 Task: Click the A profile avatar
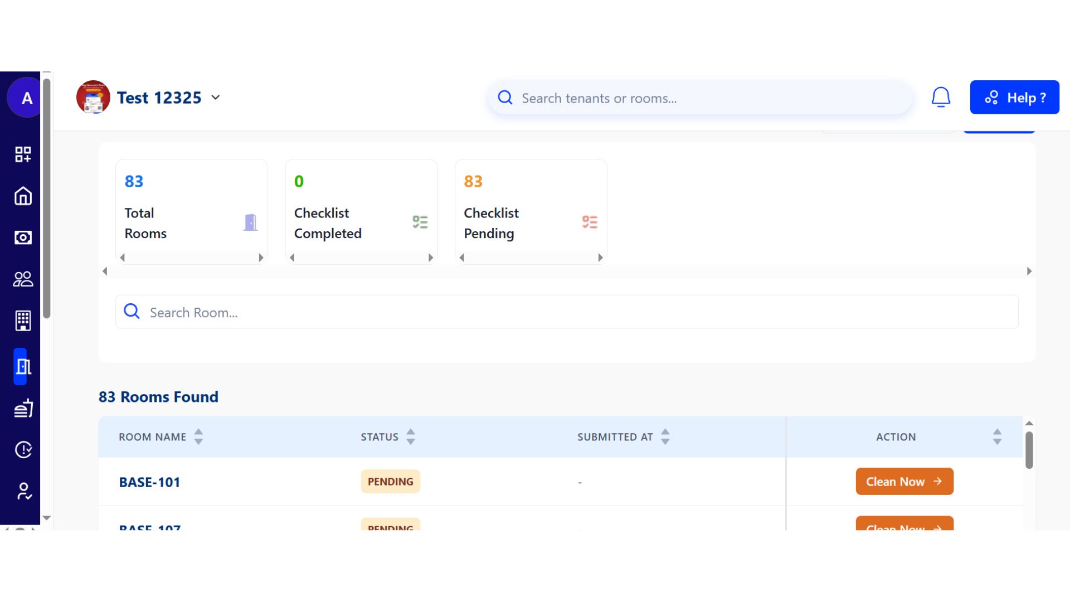click(x=26, y=98)
